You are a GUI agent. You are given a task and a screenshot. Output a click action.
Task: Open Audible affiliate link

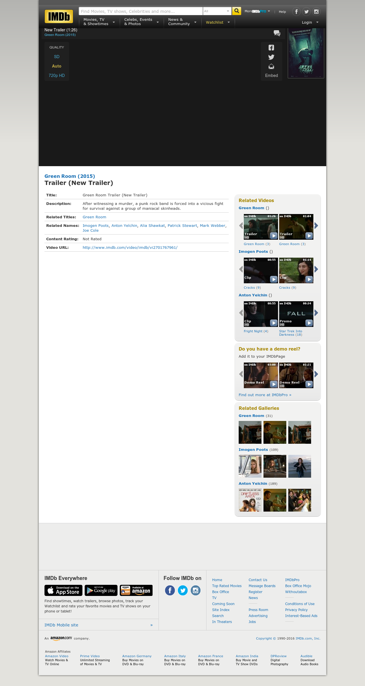[x=307, y=656]
